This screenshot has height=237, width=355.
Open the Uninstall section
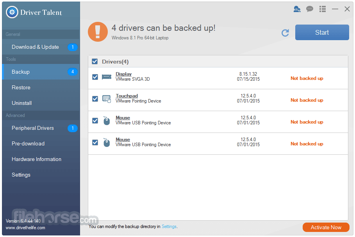[x=41, y=103]
